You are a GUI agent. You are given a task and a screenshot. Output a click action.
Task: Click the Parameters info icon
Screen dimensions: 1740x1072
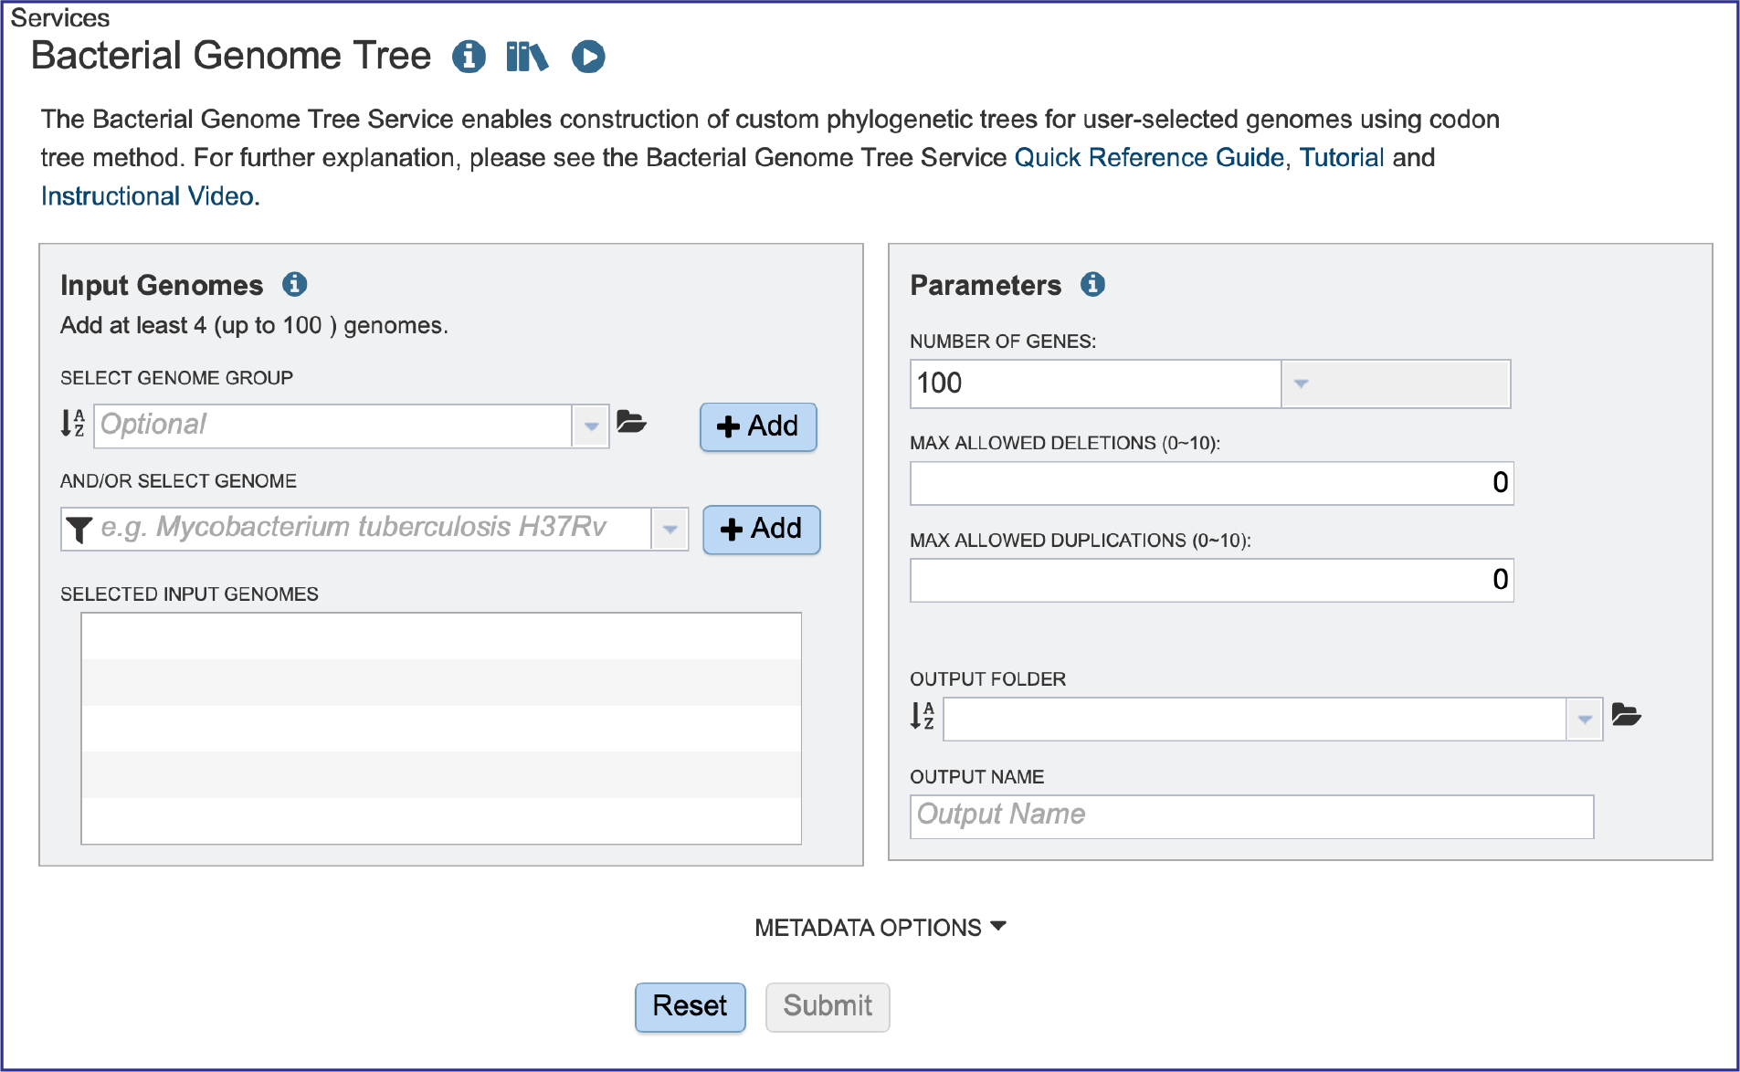click(x=1093, y=284)
